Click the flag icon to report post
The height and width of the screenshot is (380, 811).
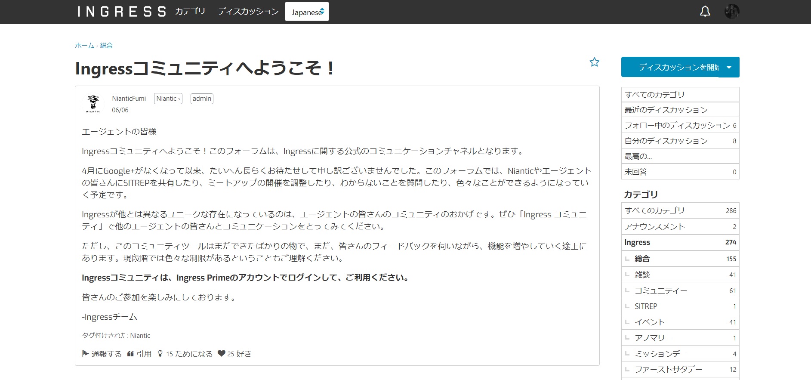[x=85, y=354]
